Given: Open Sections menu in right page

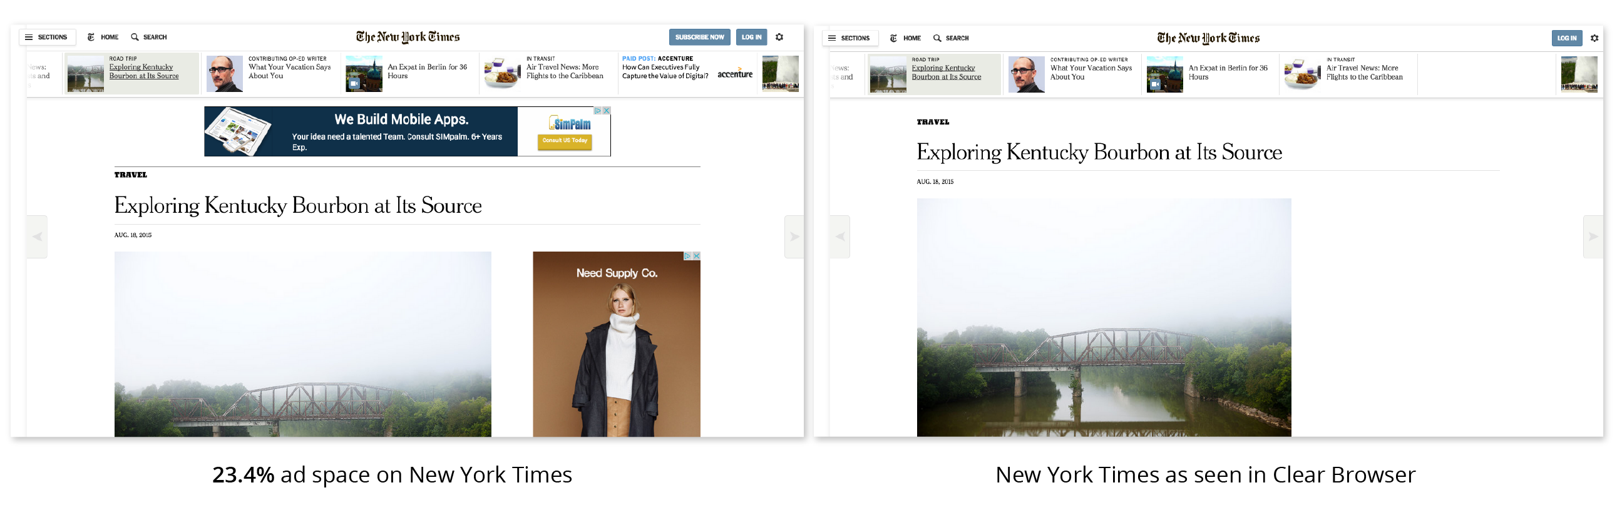Looking at the screenshot, I should click(x=850, y=38).
